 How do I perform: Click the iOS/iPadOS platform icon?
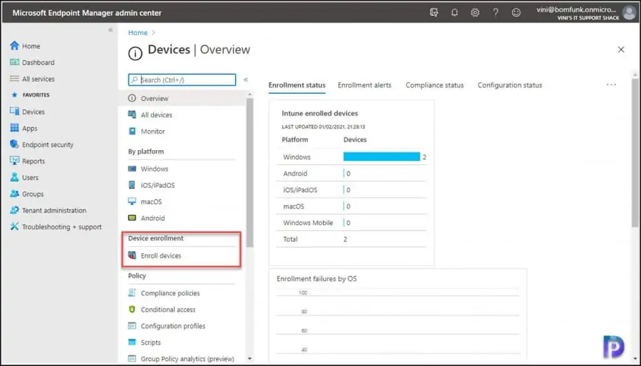click(132, 185)
